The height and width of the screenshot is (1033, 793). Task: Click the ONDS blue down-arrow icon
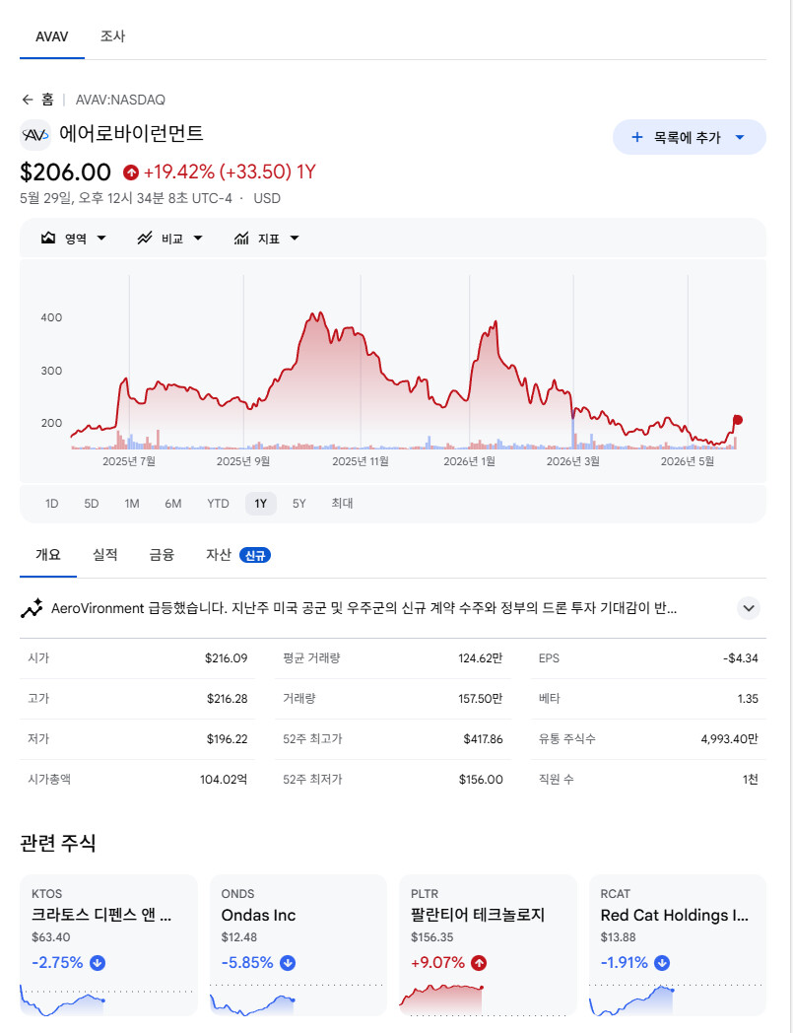[x=288, y=962]
